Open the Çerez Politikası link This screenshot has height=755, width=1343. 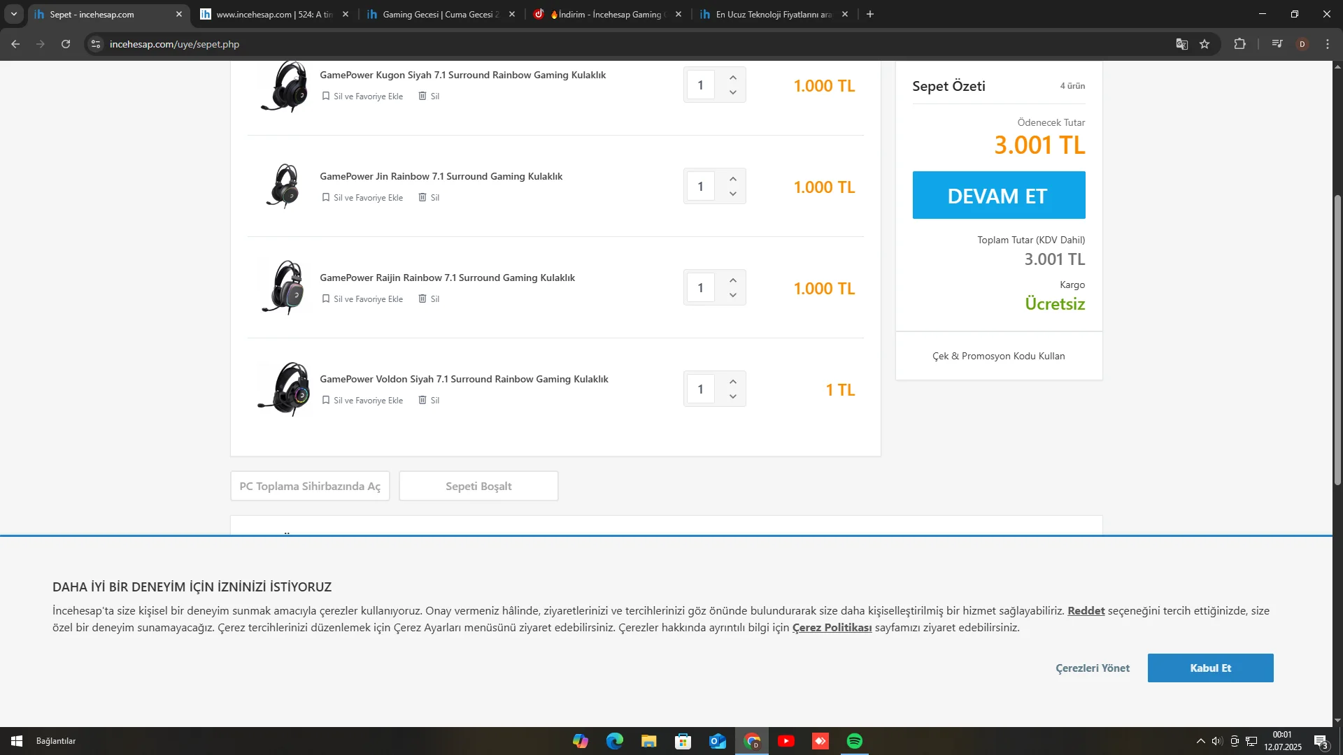tap(832, 628)
